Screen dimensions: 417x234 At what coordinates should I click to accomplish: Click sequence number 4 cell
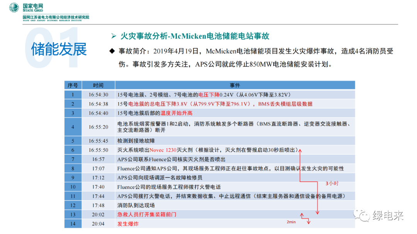[73, 127]
